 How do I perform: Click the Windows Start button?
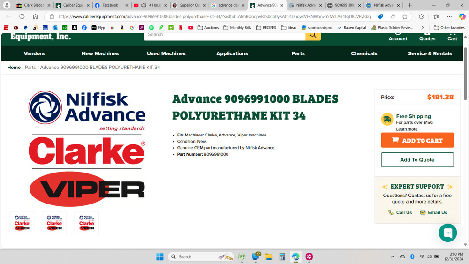click(160, 256)
